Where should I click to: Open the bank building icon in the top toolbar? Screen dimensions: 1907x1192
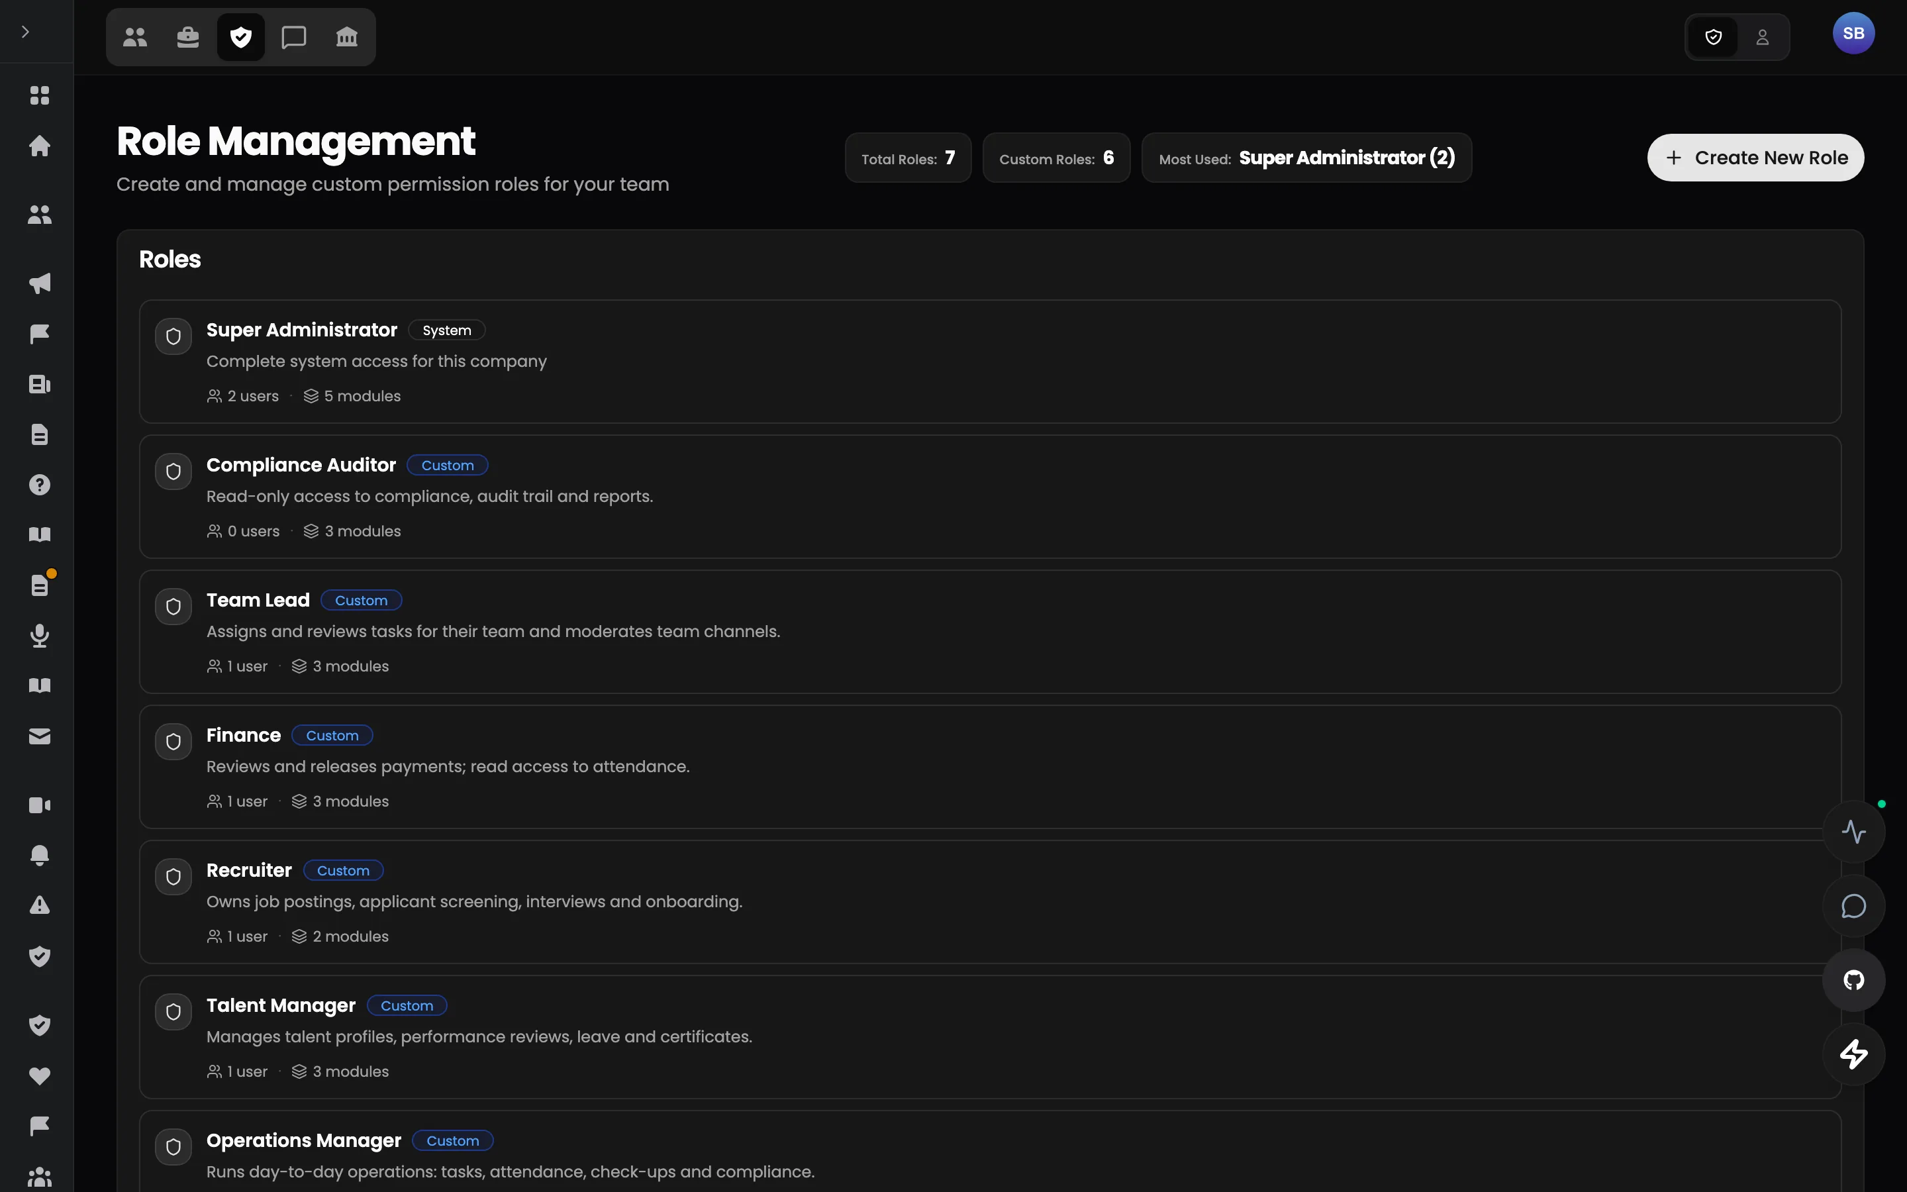tap(347, 37)
